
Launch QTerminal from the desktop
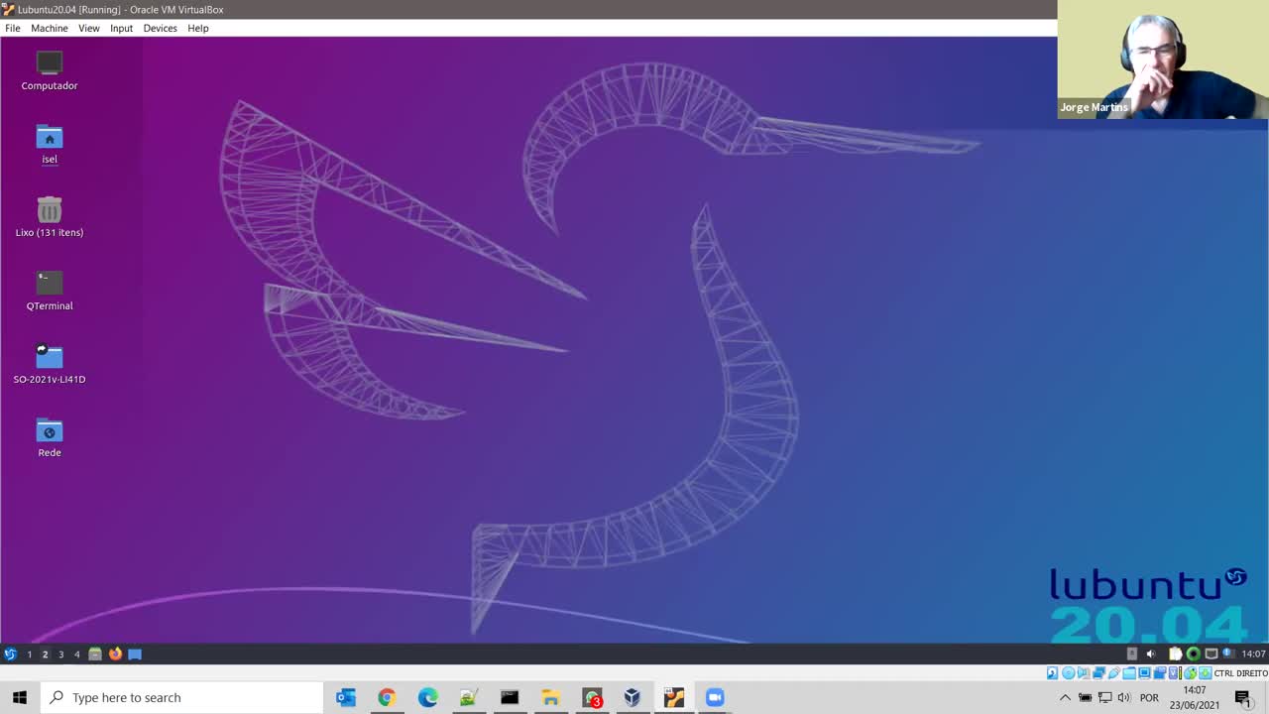50,290
